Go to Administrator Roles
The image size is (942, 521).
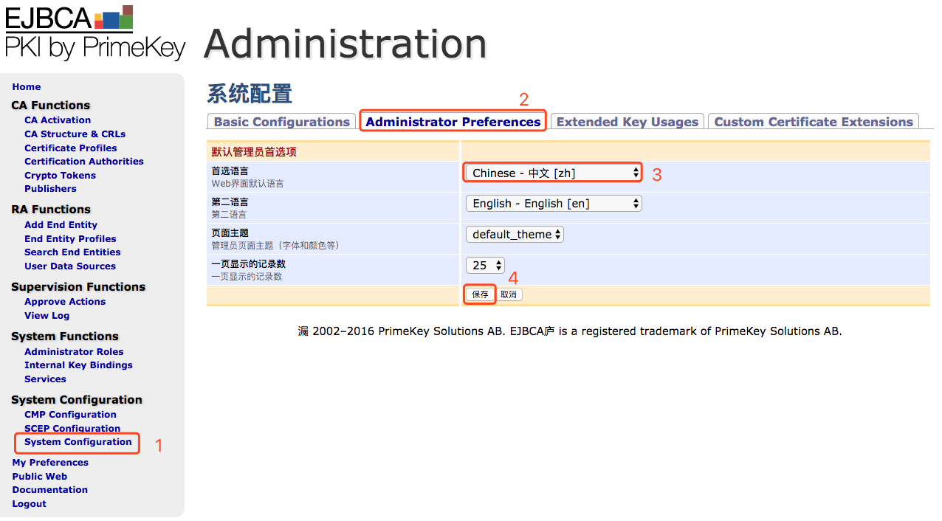coord(74,352)
